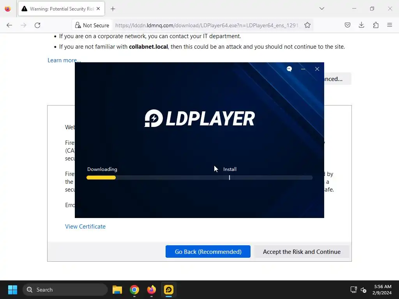Image resolution: width=399 pixels, height=299 pixels.
Task: Open File Explorer from the taskbar
Action: [x=117, y=290]
